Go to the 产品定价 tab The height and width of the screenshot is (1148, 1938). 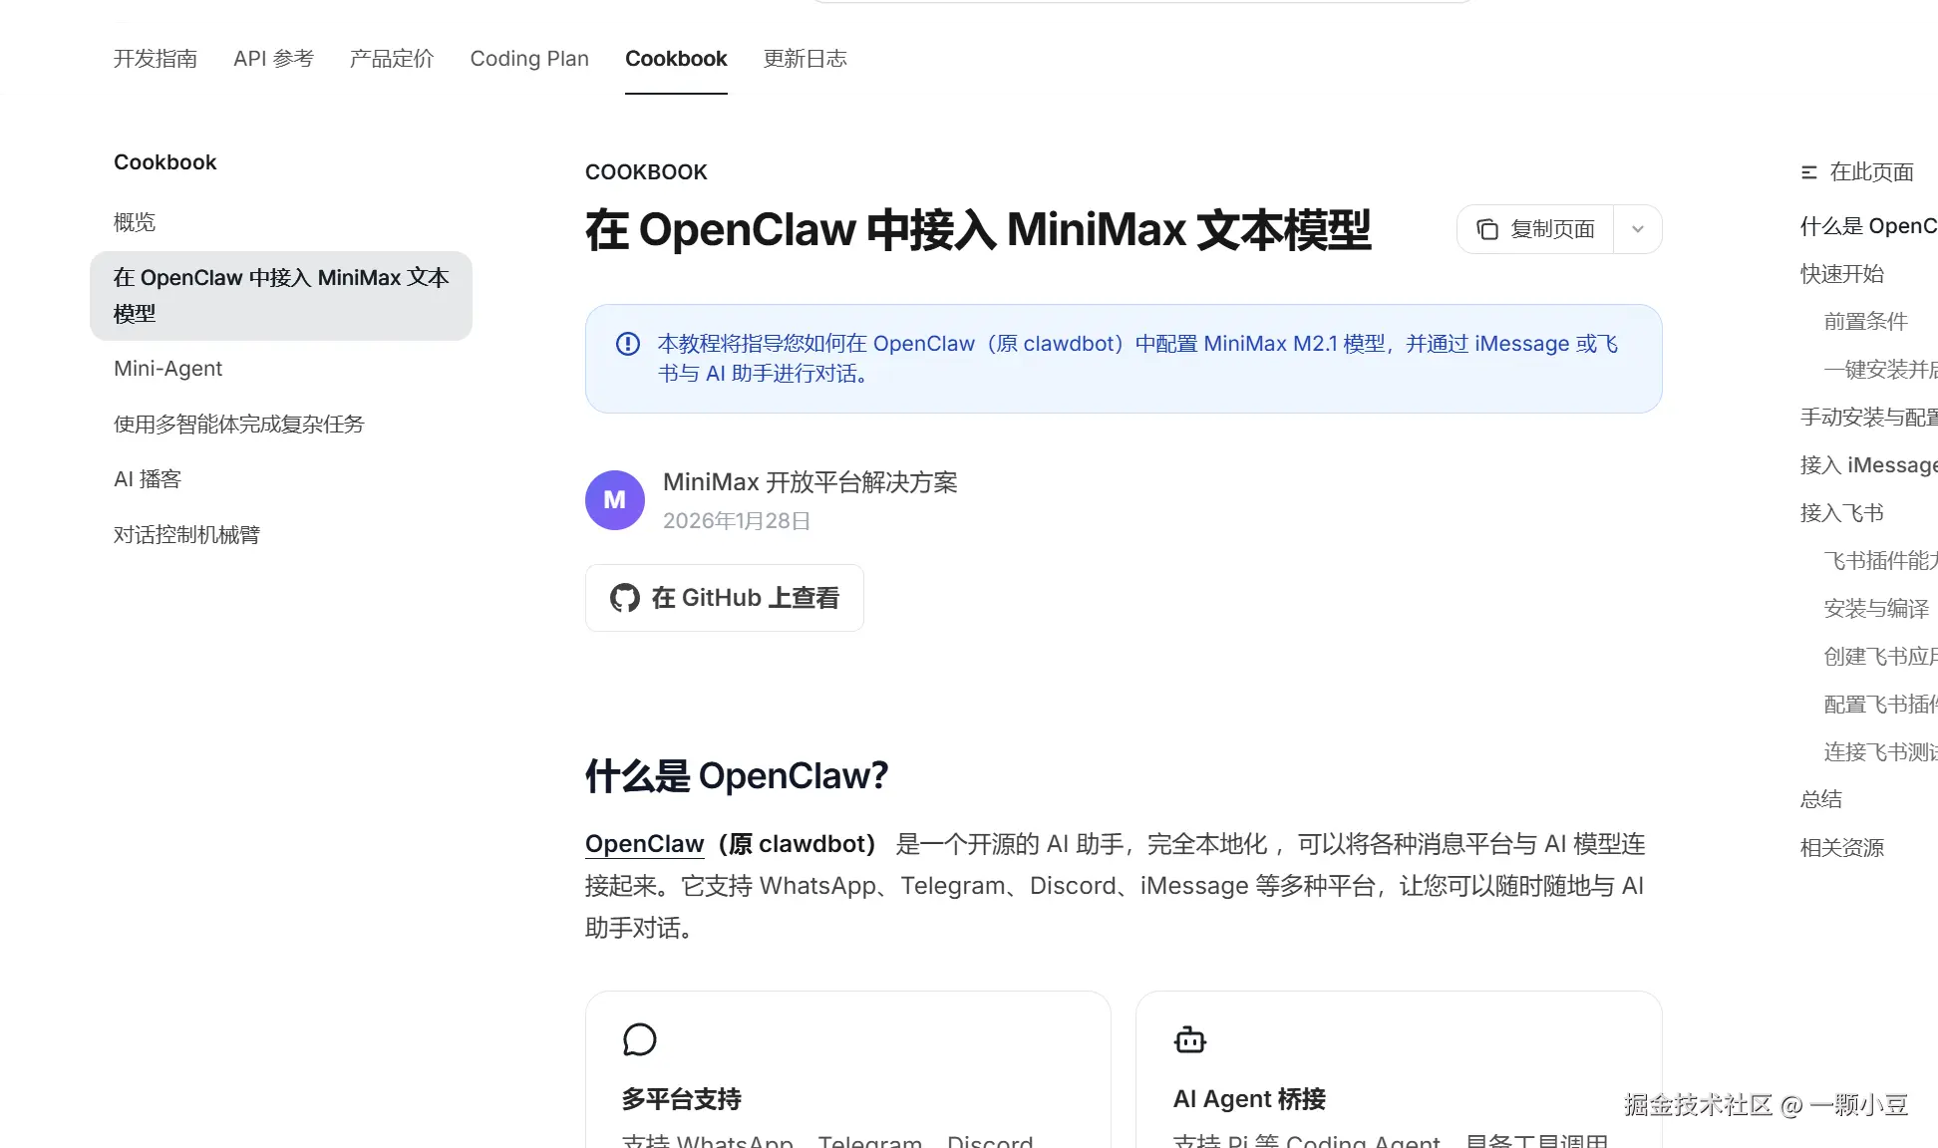[392, 59]
